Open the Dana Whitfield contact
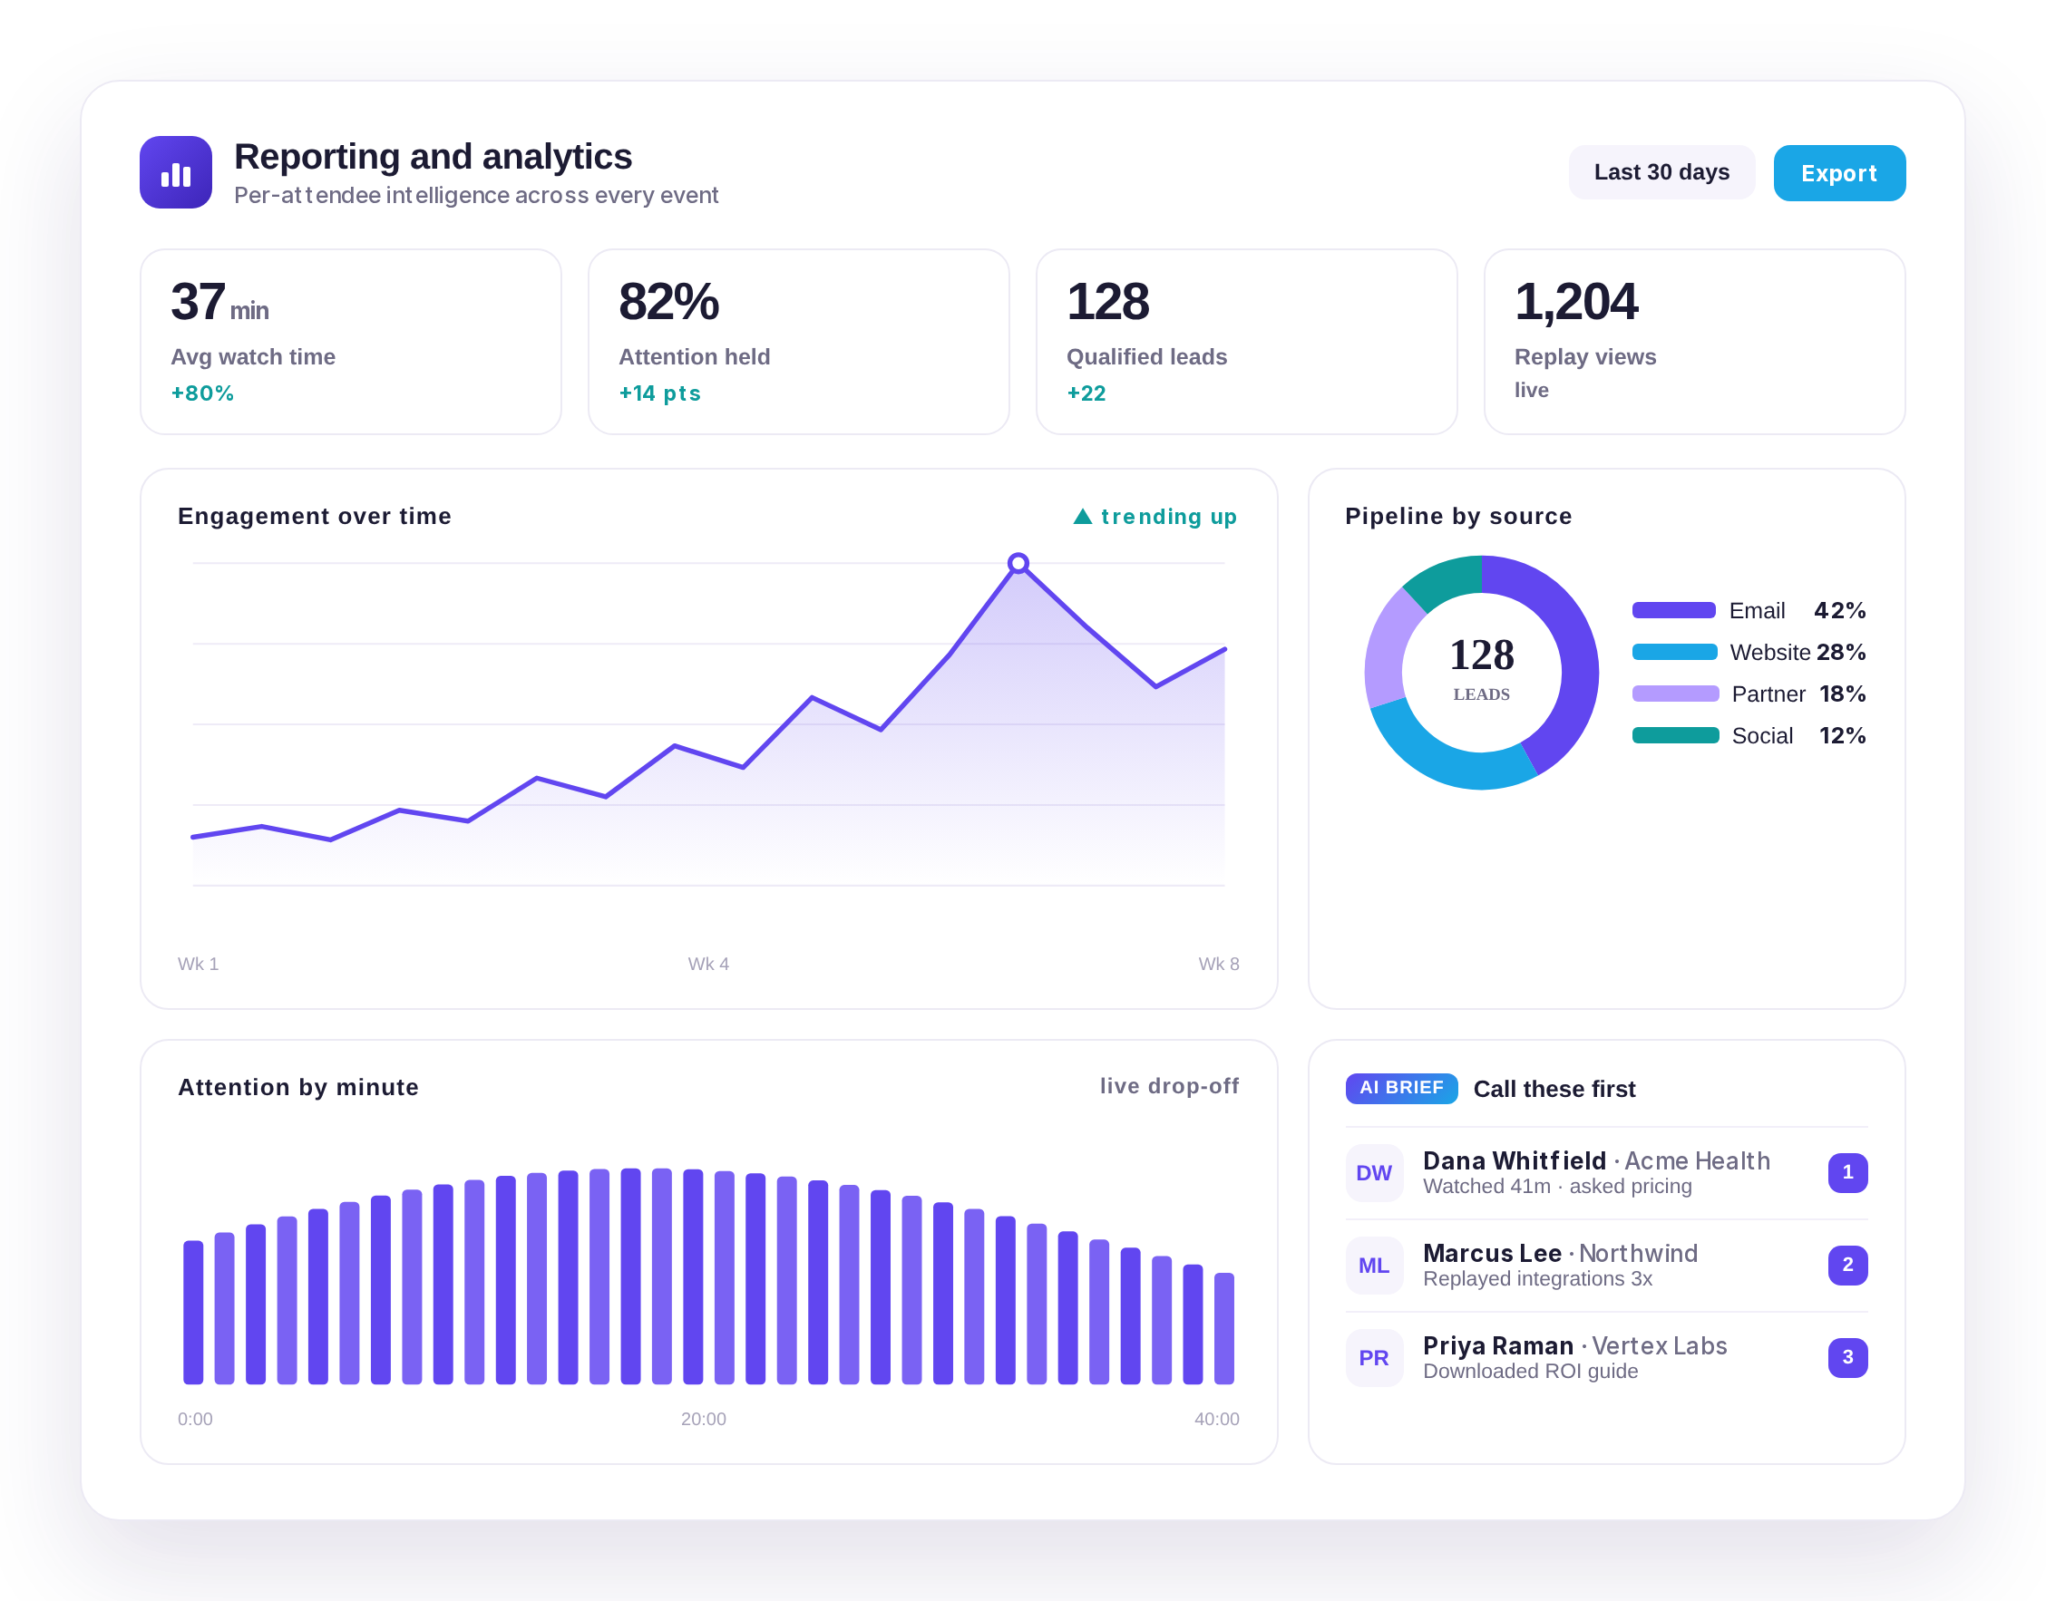 click(x=1606, y=1172)
